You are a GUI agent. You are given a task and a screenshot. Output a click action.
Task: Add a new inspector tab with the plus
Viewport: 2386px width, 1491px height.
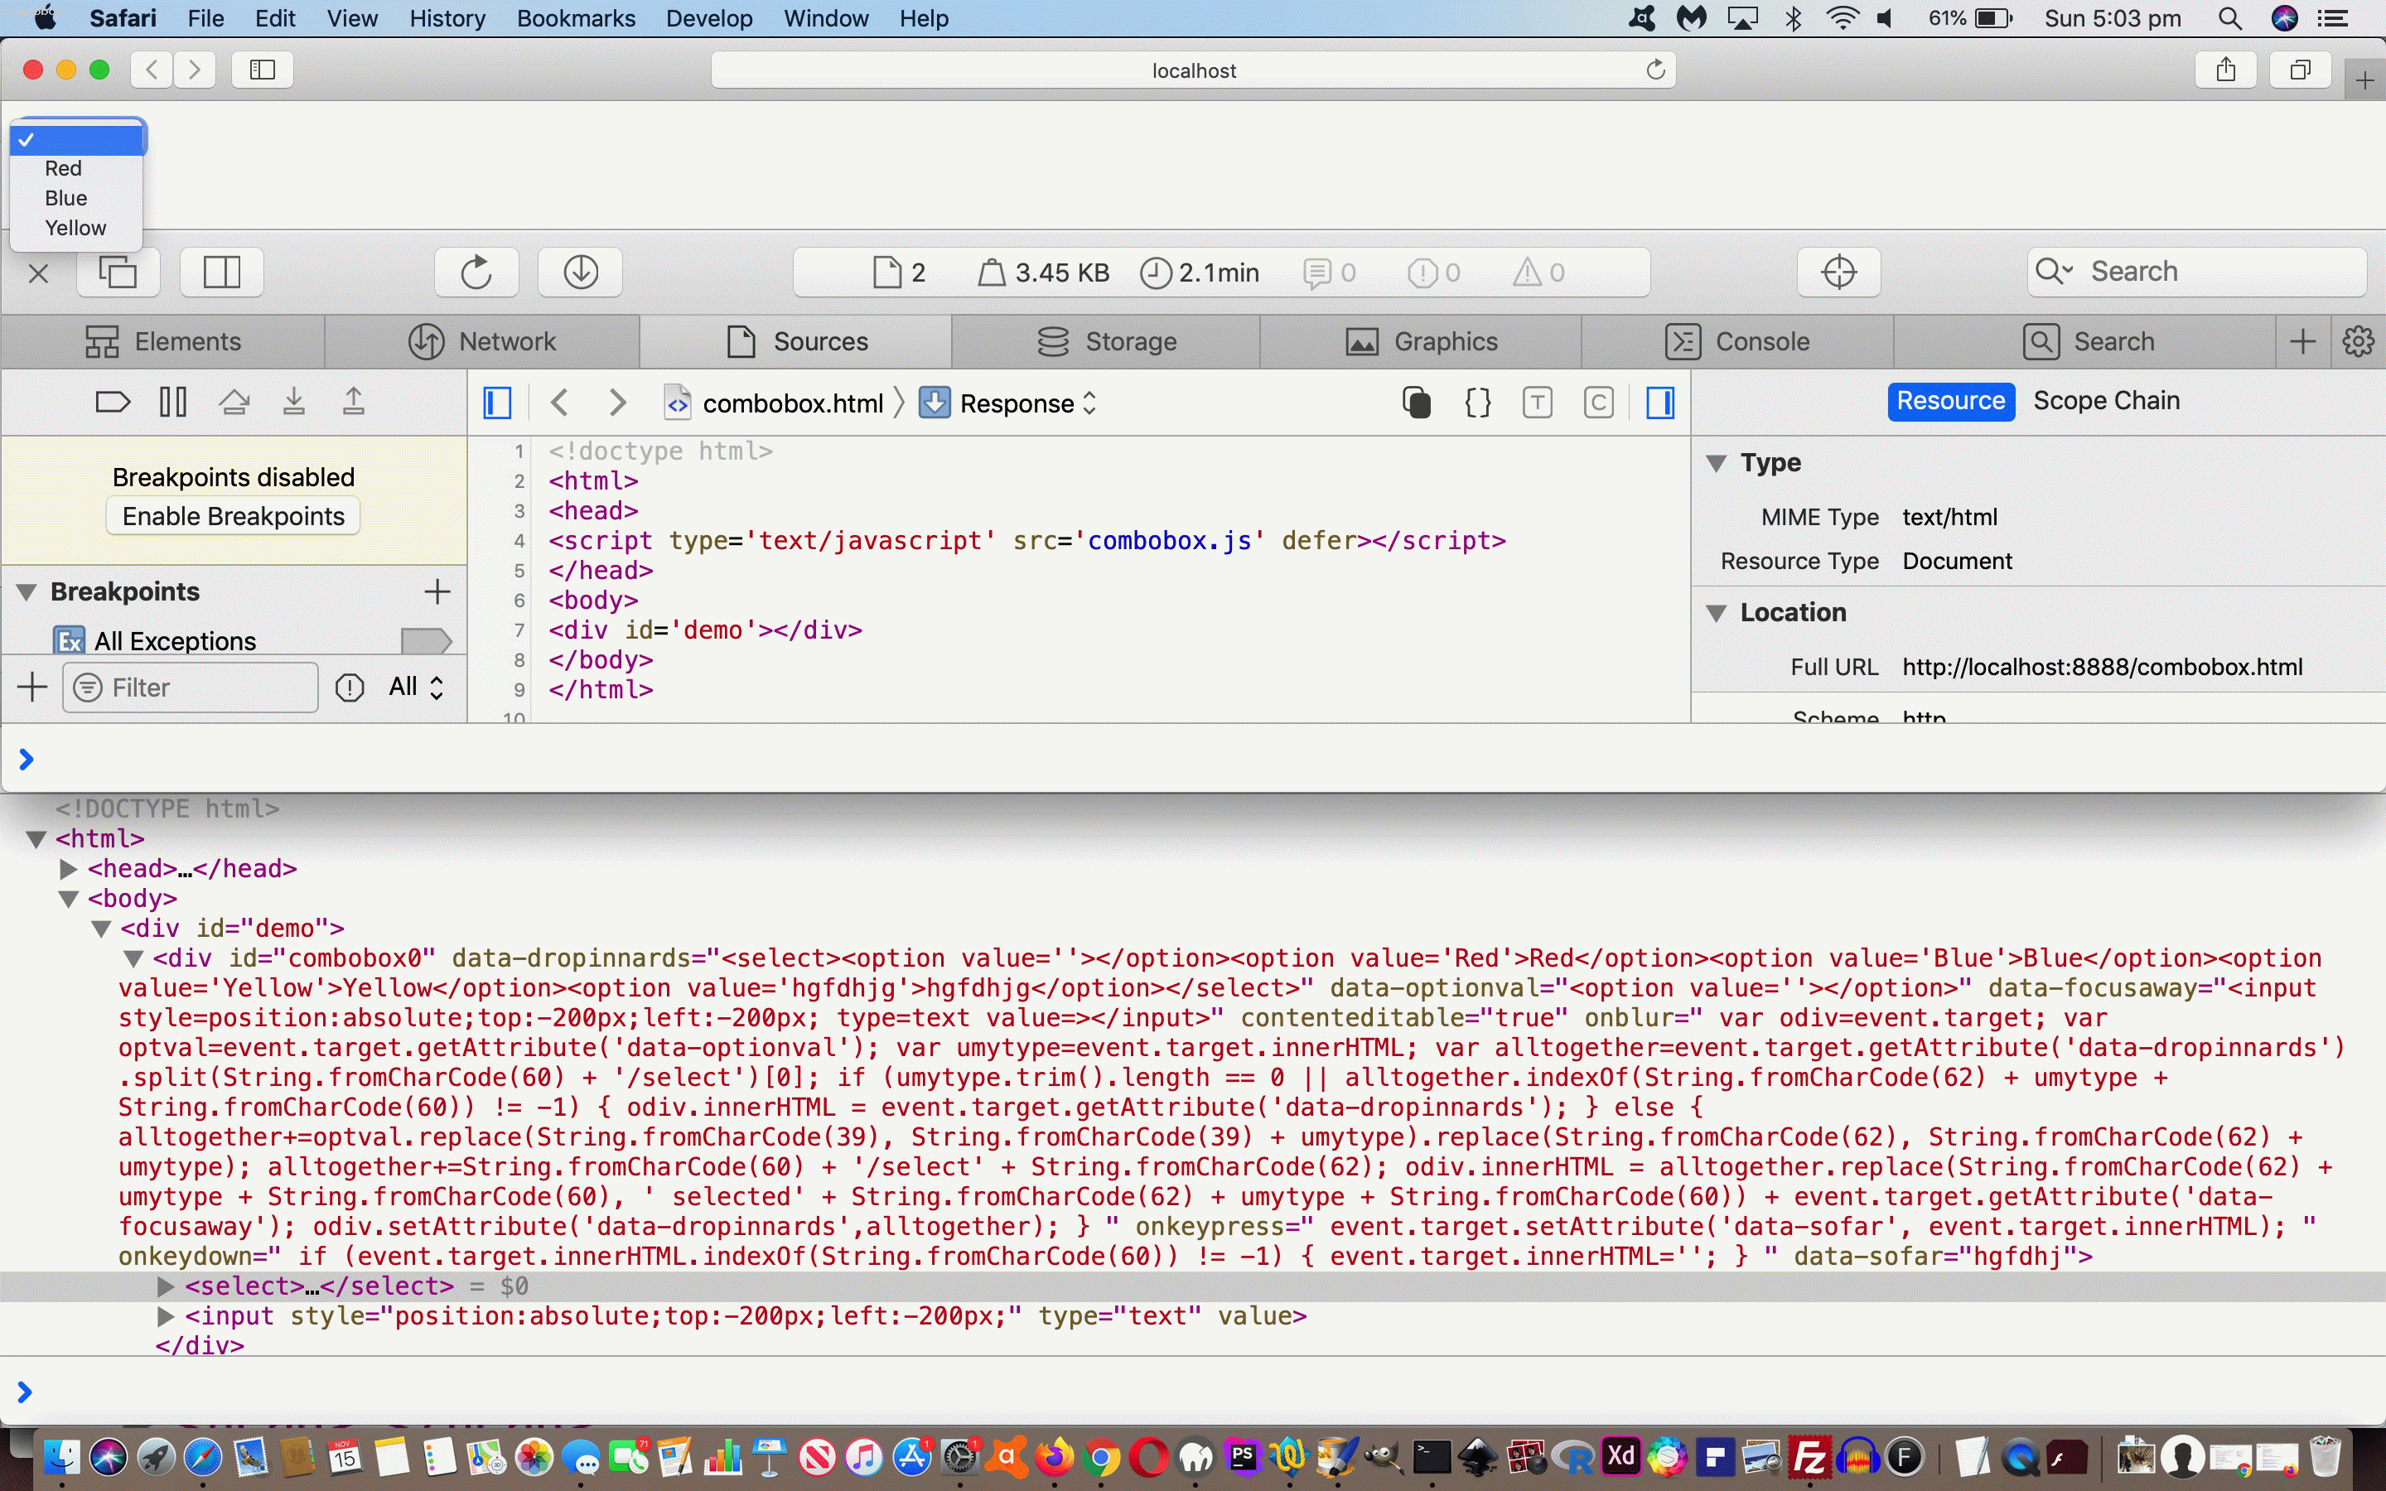click(x=2302, y=341)
